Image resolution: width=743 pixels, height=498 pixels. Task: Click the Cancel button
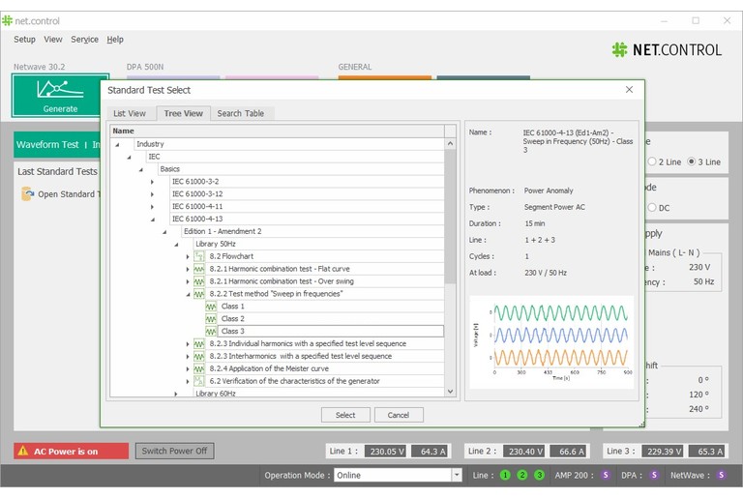(x=398, y=415)
